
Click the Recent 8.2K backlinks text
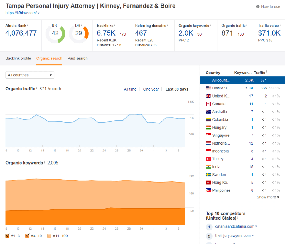107,40
